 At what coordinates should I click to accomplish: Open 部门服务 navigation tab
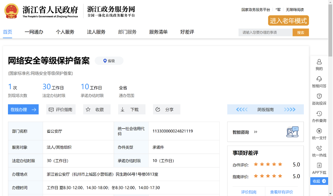click(127, 32)
